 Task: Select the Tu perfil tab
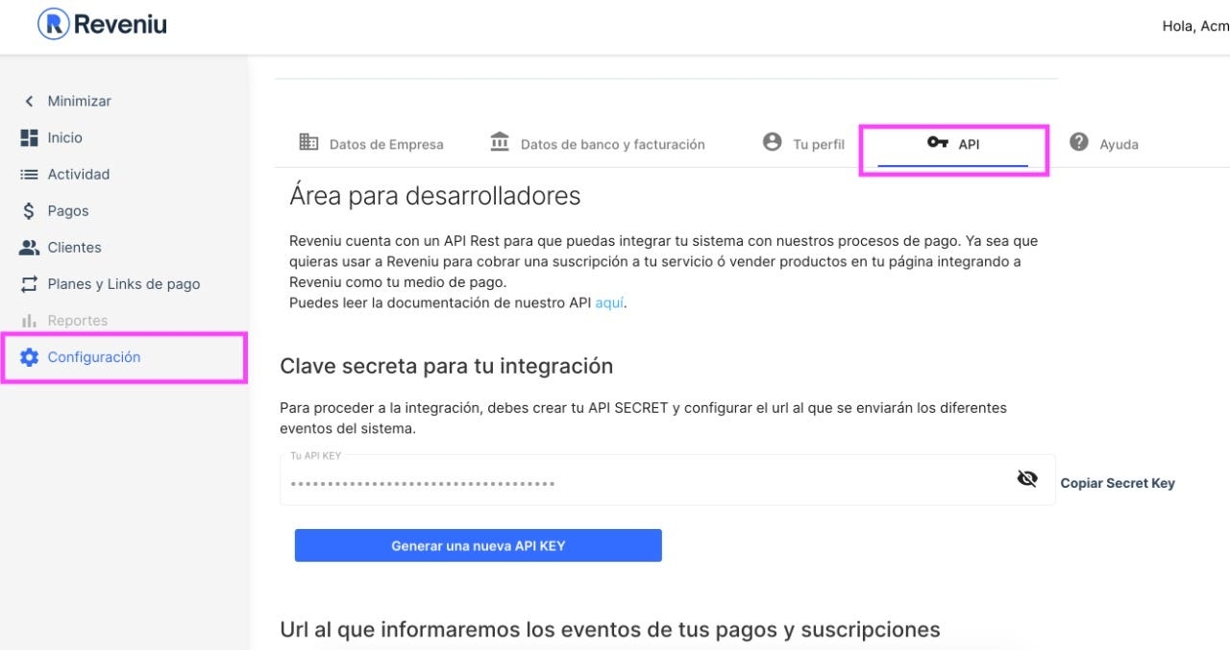point(802,144)
